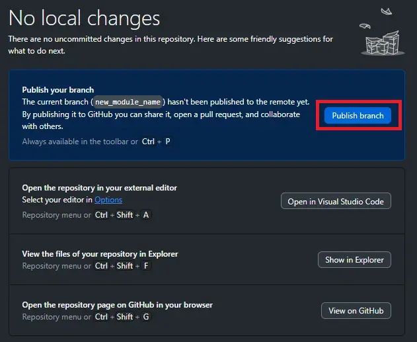The height and width of the screenshot is (342, 417).
Task: Click the G key badge in GitHub shortcut
Action: (145, 317)
